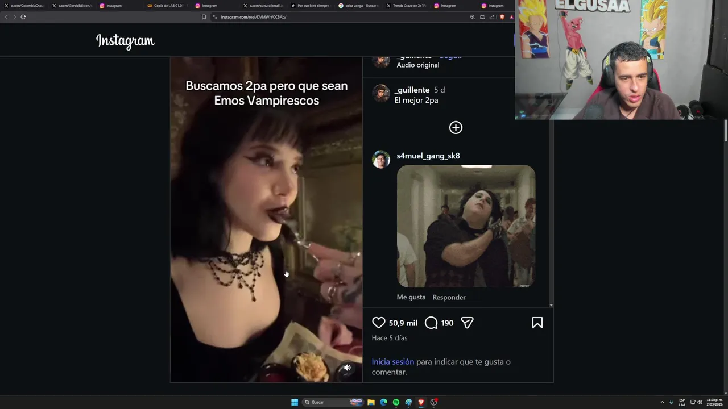Screen dimensions: 728x409
Task: Open File Explorer from the taskbar
Action: [x=371, y=402]
